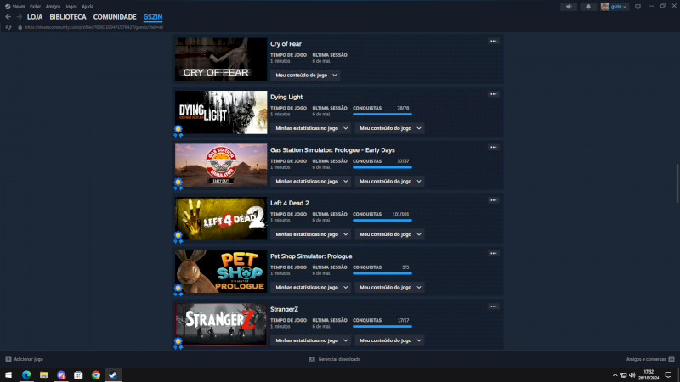Expand Meu conteúdo do jogo for Pet Shop Simulator
The height and width of the screenshot is (382, 680).
click(x=389, y=287)
